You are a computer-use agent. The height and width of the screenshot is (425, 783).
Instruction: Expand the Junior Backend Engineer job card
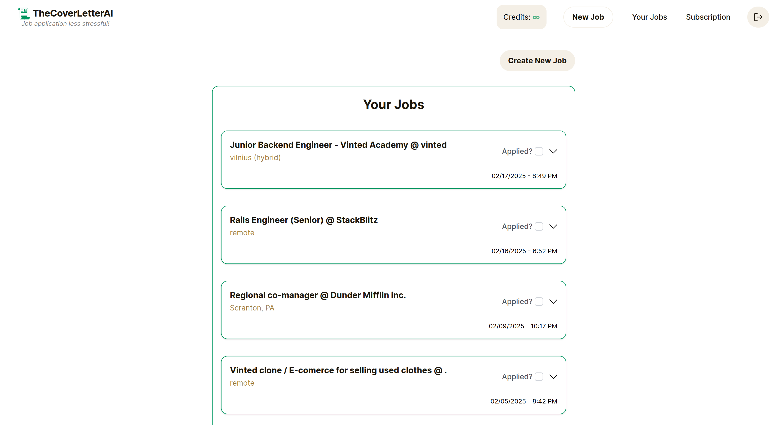pyautogui.click(x=553, y=151)
